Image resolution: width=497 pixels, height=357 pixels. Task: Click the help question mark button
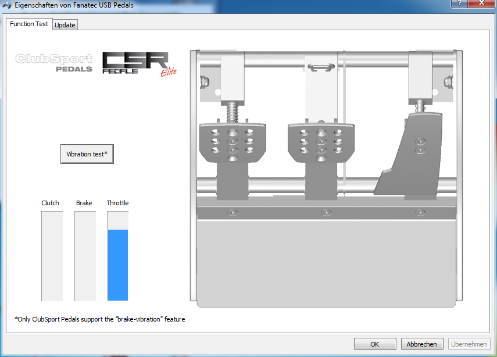(x=459, y=3)
